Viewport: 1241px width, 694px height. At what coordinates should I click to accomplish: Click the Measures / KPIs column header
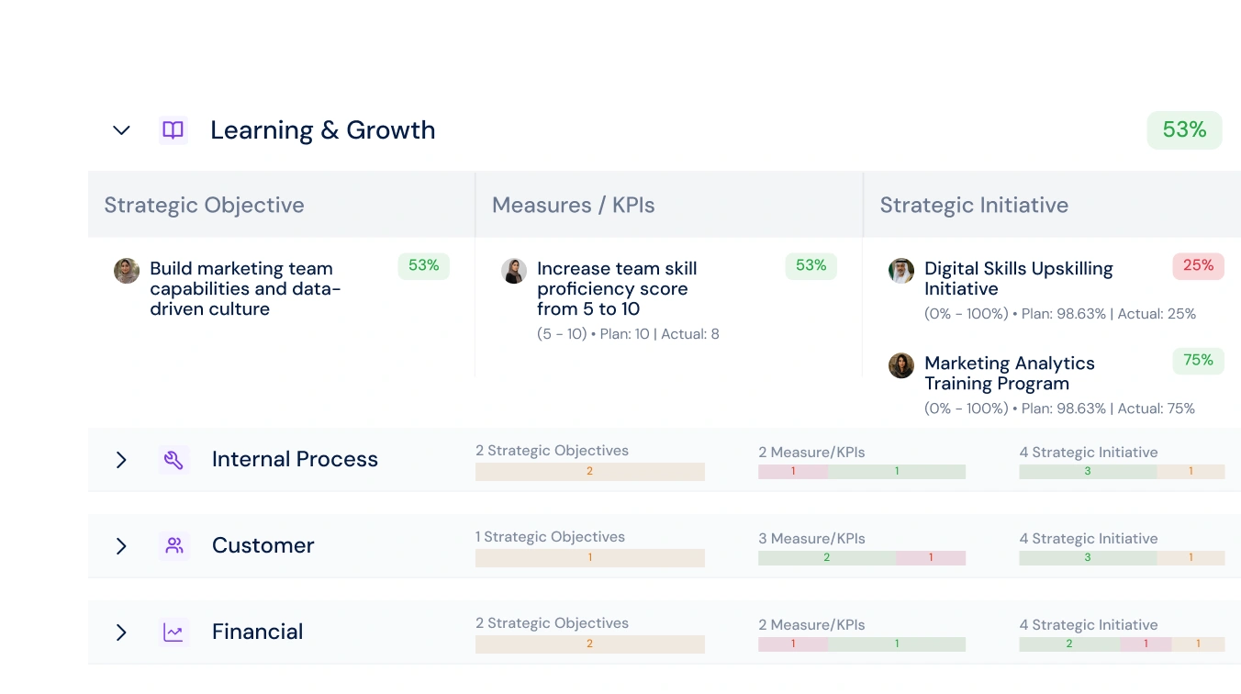[574, 205]
